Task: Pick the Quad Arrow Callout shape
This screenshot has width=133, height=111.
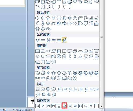Action: click(x=43, y=29)
